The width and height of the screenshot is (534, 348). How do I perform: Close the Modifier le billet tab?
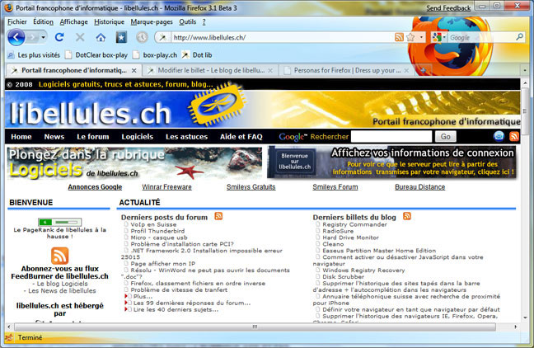tap(270, 71)
